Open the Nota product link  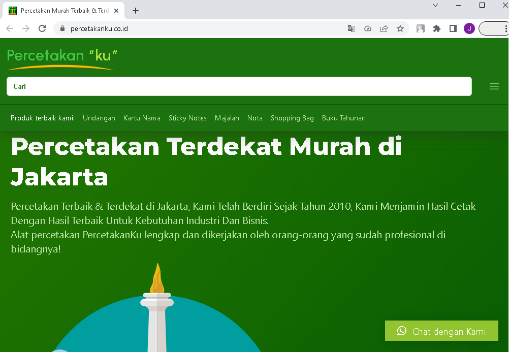point(255,118)
